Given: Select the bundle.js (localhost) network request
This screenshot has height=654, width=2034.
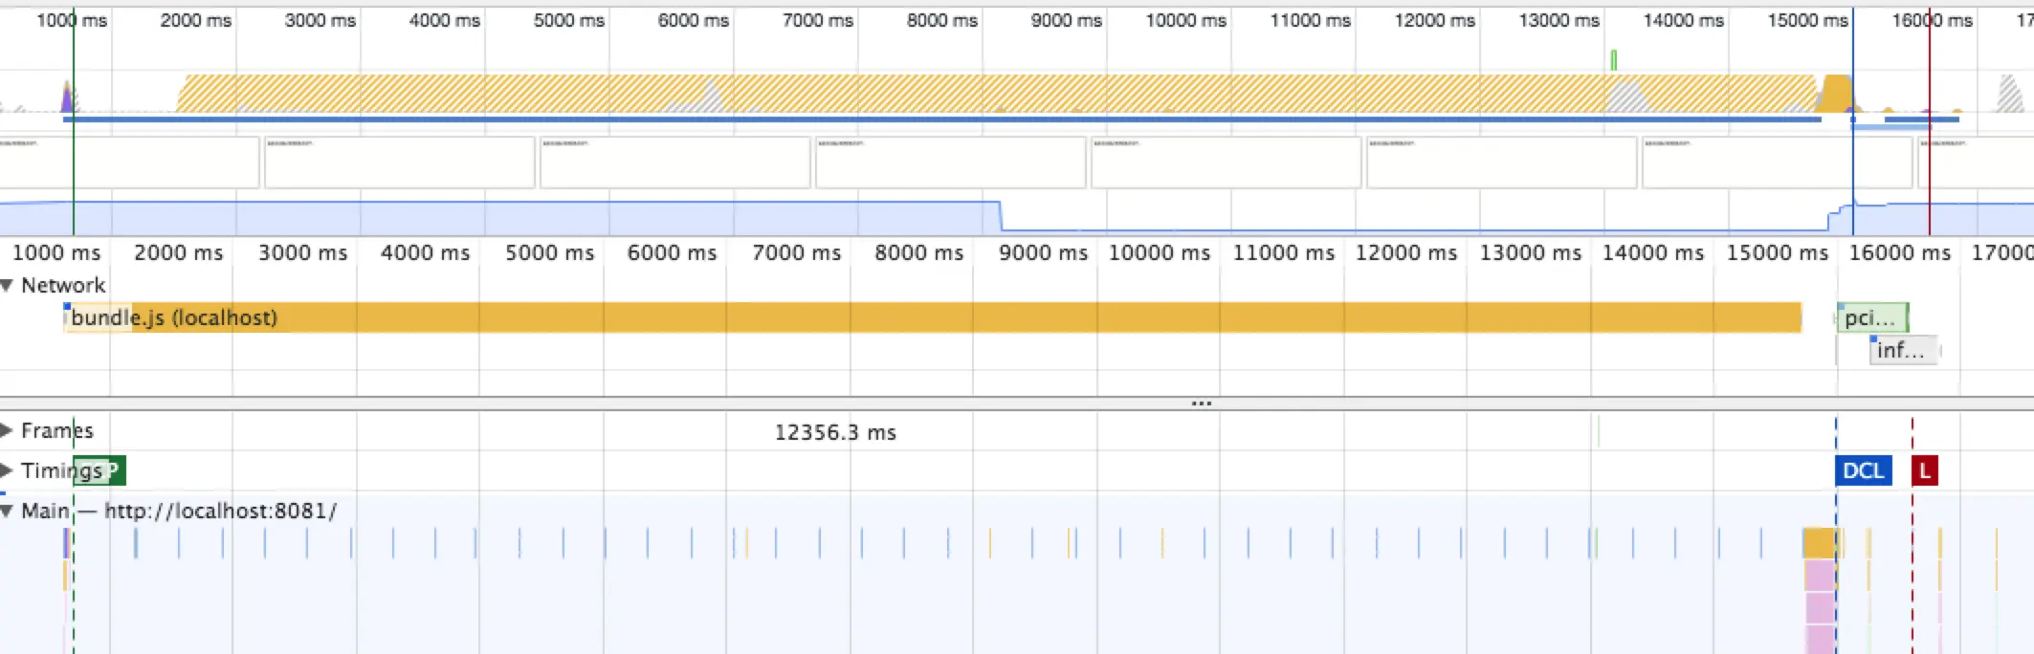Looking at the screenshot, I should click(933, 317).
